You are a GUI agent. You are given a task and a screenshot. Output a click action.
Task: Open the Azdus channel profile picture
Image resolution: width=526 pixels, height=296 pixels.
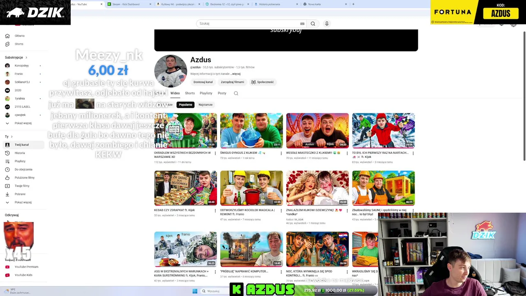(x=171, y=71)
